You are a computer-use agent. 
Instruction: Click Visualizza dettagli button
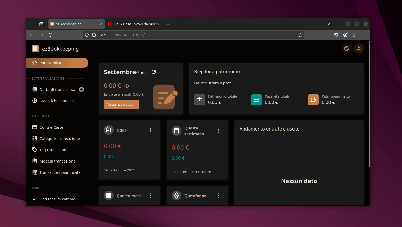121,104
